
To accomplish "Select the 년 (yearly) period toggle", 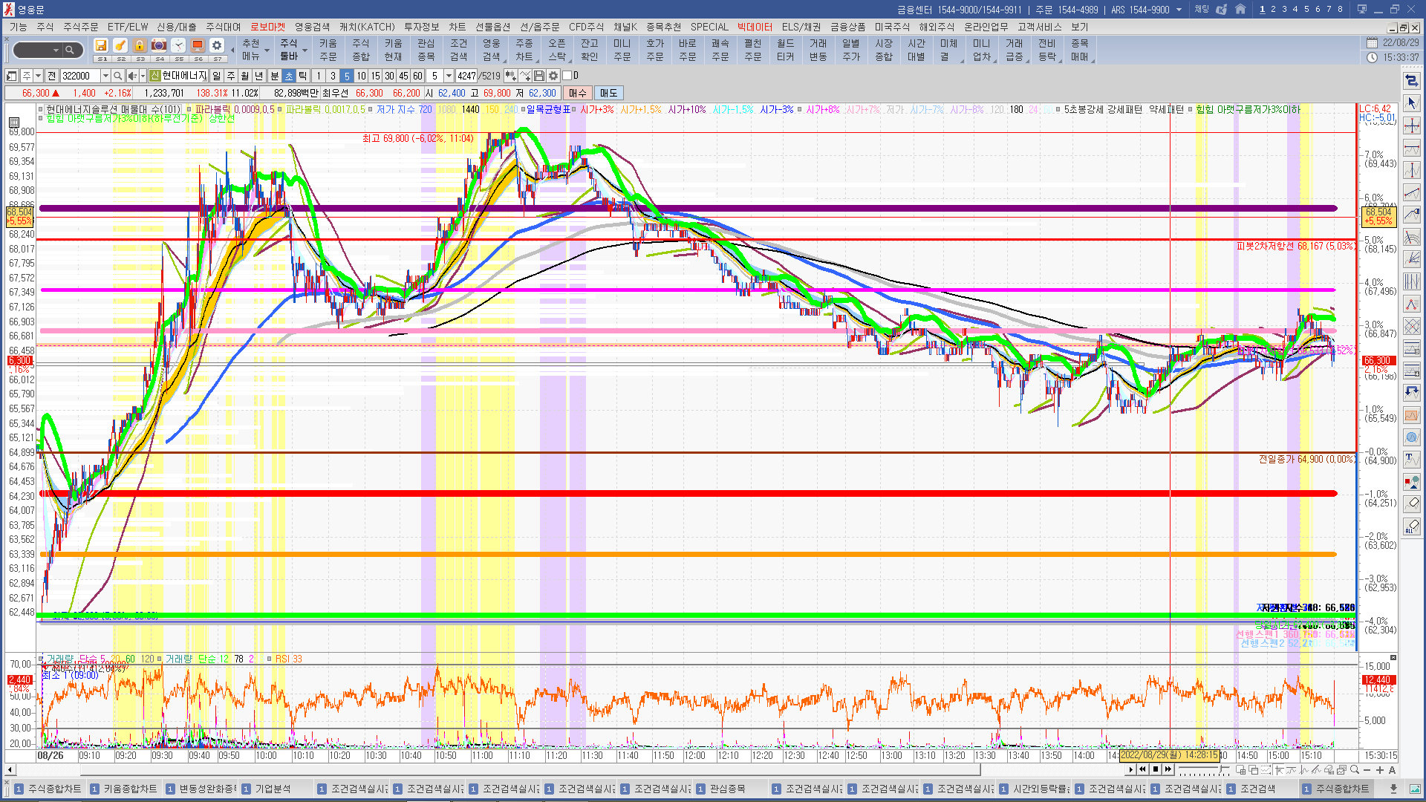I will pos(259,76).
